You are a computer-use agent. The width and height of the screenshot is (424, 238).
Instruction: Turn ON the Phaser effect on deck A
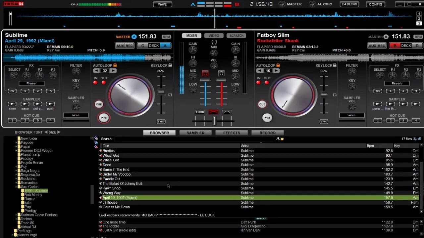(12, 91)
